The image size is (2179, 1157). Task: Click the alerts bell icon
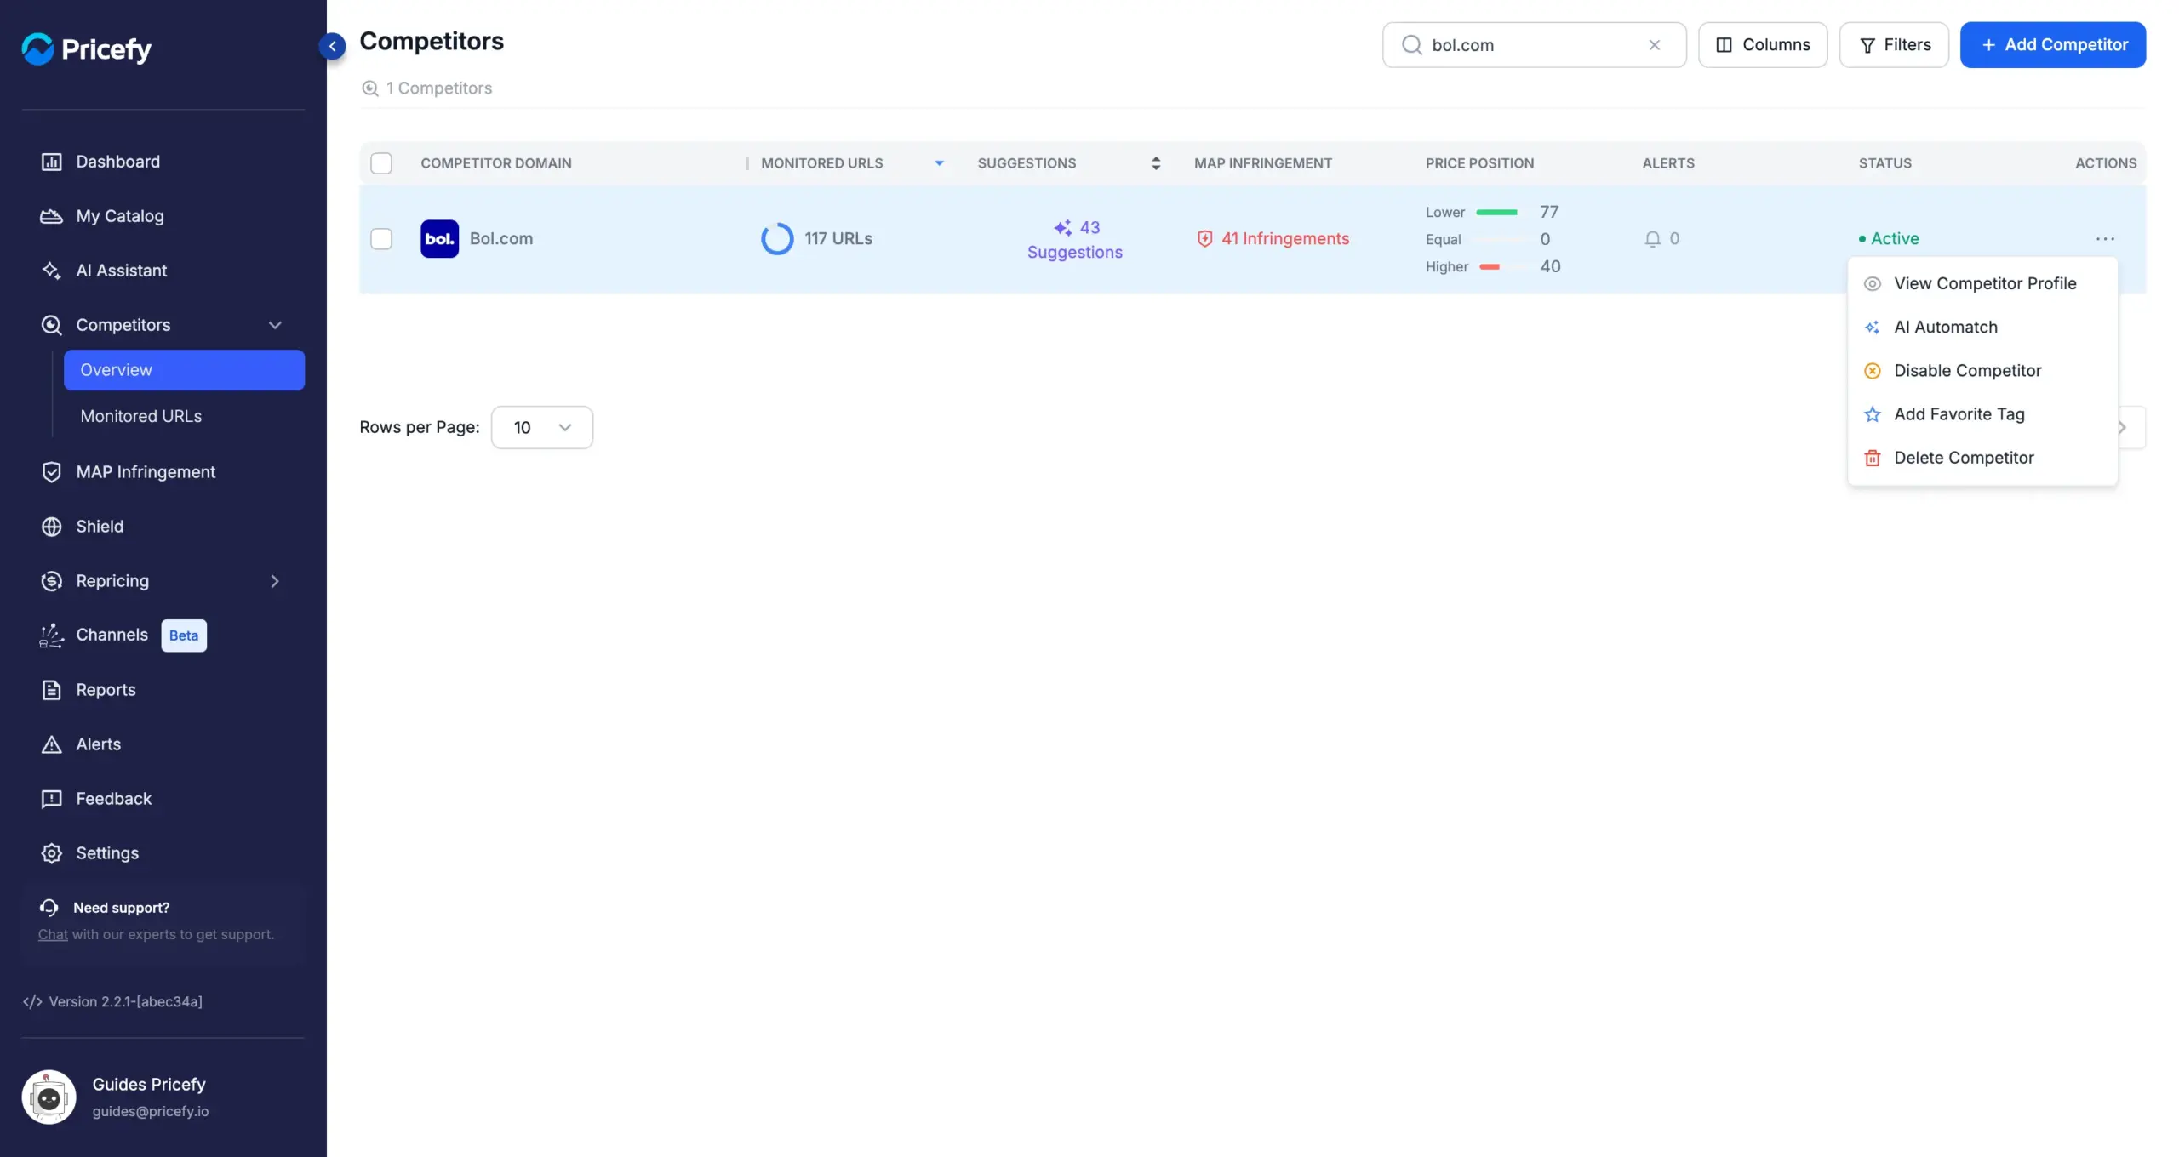(x=1653, y=239)
